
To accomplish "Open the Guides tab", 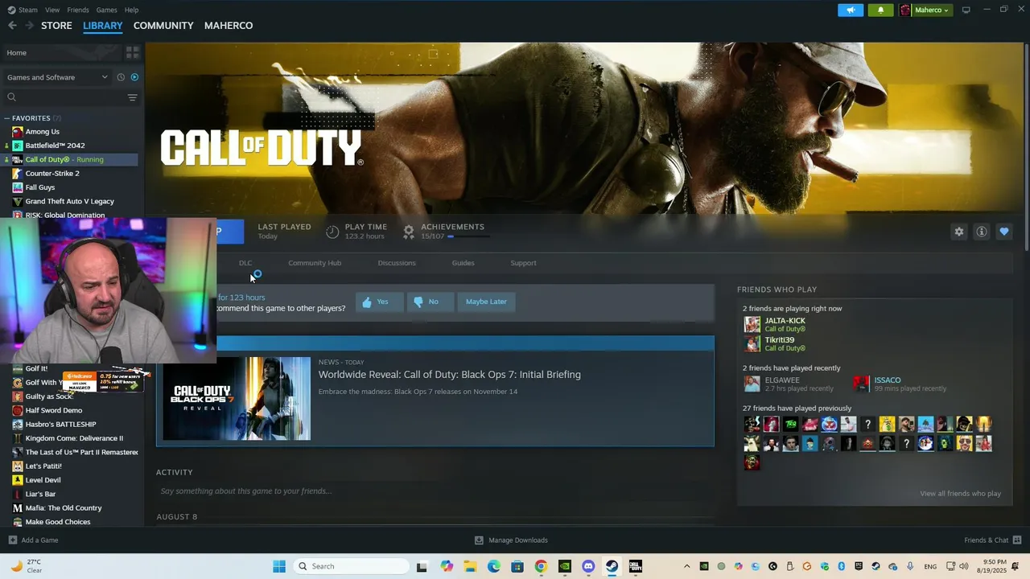I will (463, 263).
